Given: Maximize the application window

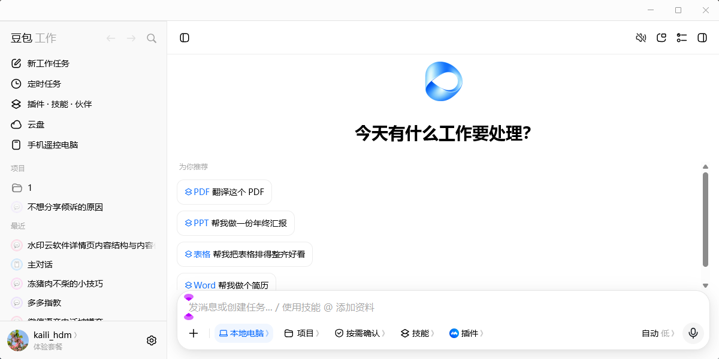Looking at the screenshot, I should 678,10.
